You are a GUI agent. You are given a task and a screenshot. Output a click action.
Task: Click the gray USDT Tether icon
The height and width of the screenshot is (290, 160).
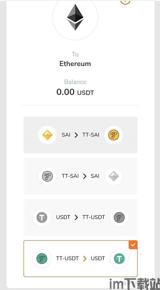(x=42, y=217)
